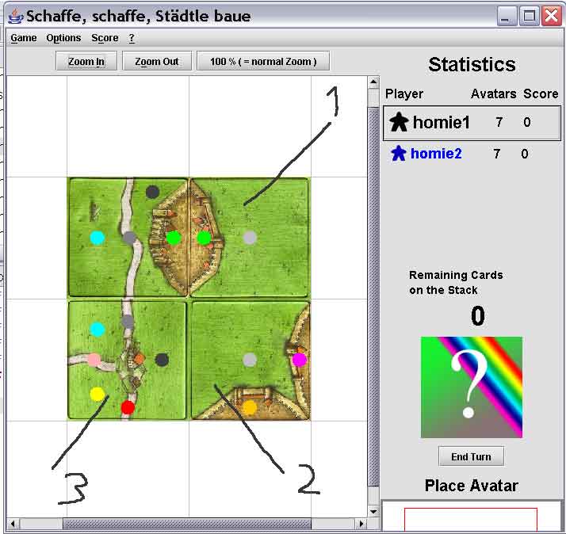This screenshot has width=566, height=534.
Task: Click the board's horizontal scroll right arrow
Action: click(361, 523)
